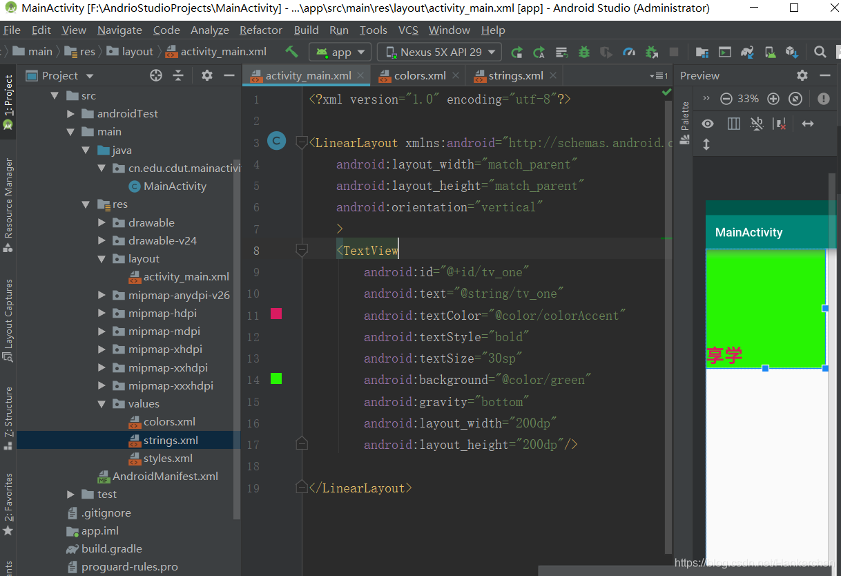Click the Search Everywhere magnifier icon
The image size is (841, 576).
820,52
